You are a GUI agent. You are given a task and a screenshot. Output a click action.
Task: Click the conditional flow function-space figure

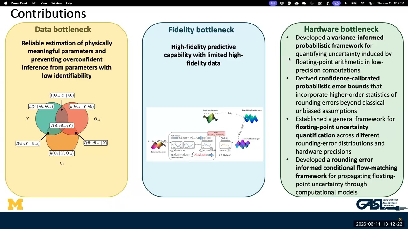click(205, 134)
